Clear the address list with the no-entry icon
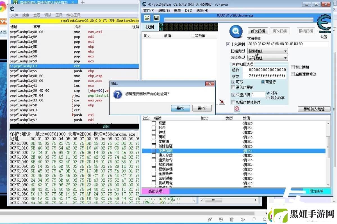Viewport: 337px width, 224px height. click(x=237, y=108)
